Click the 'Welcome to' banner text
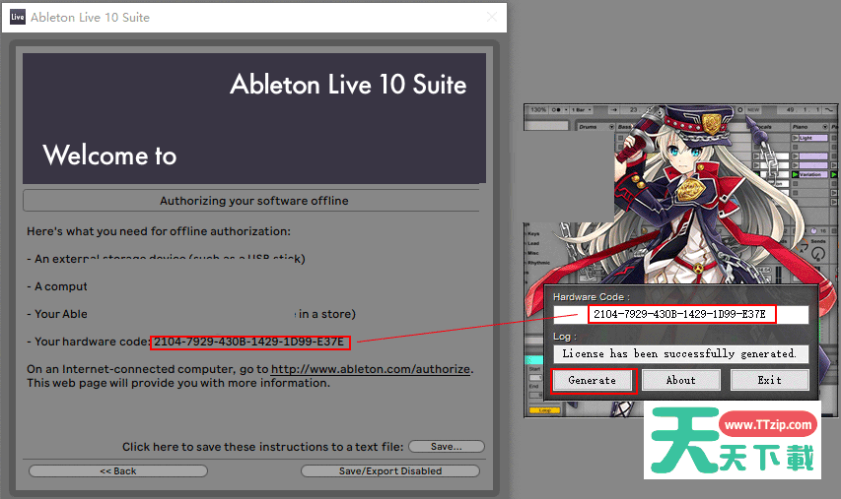 pyautogui.click(x=109, y=156)
